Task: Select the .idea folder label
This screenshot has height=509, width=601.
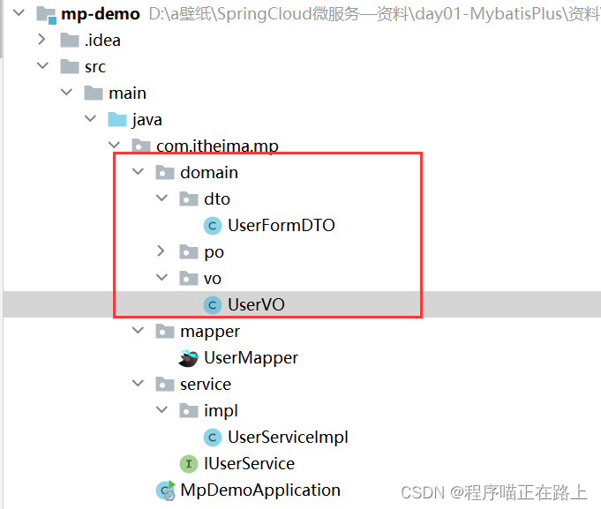Action: pos(102,40)
